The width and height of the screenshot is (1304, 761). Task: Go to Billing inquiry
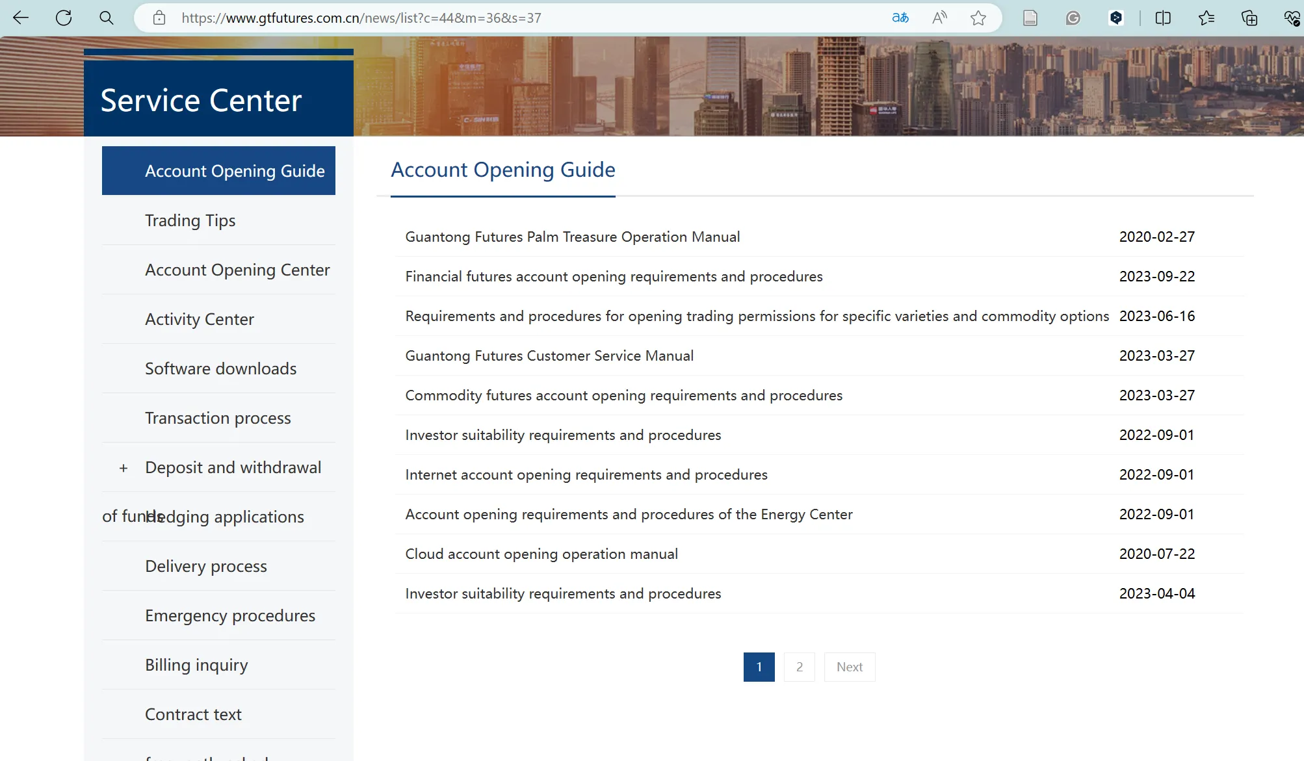click(x=196, y=665)
